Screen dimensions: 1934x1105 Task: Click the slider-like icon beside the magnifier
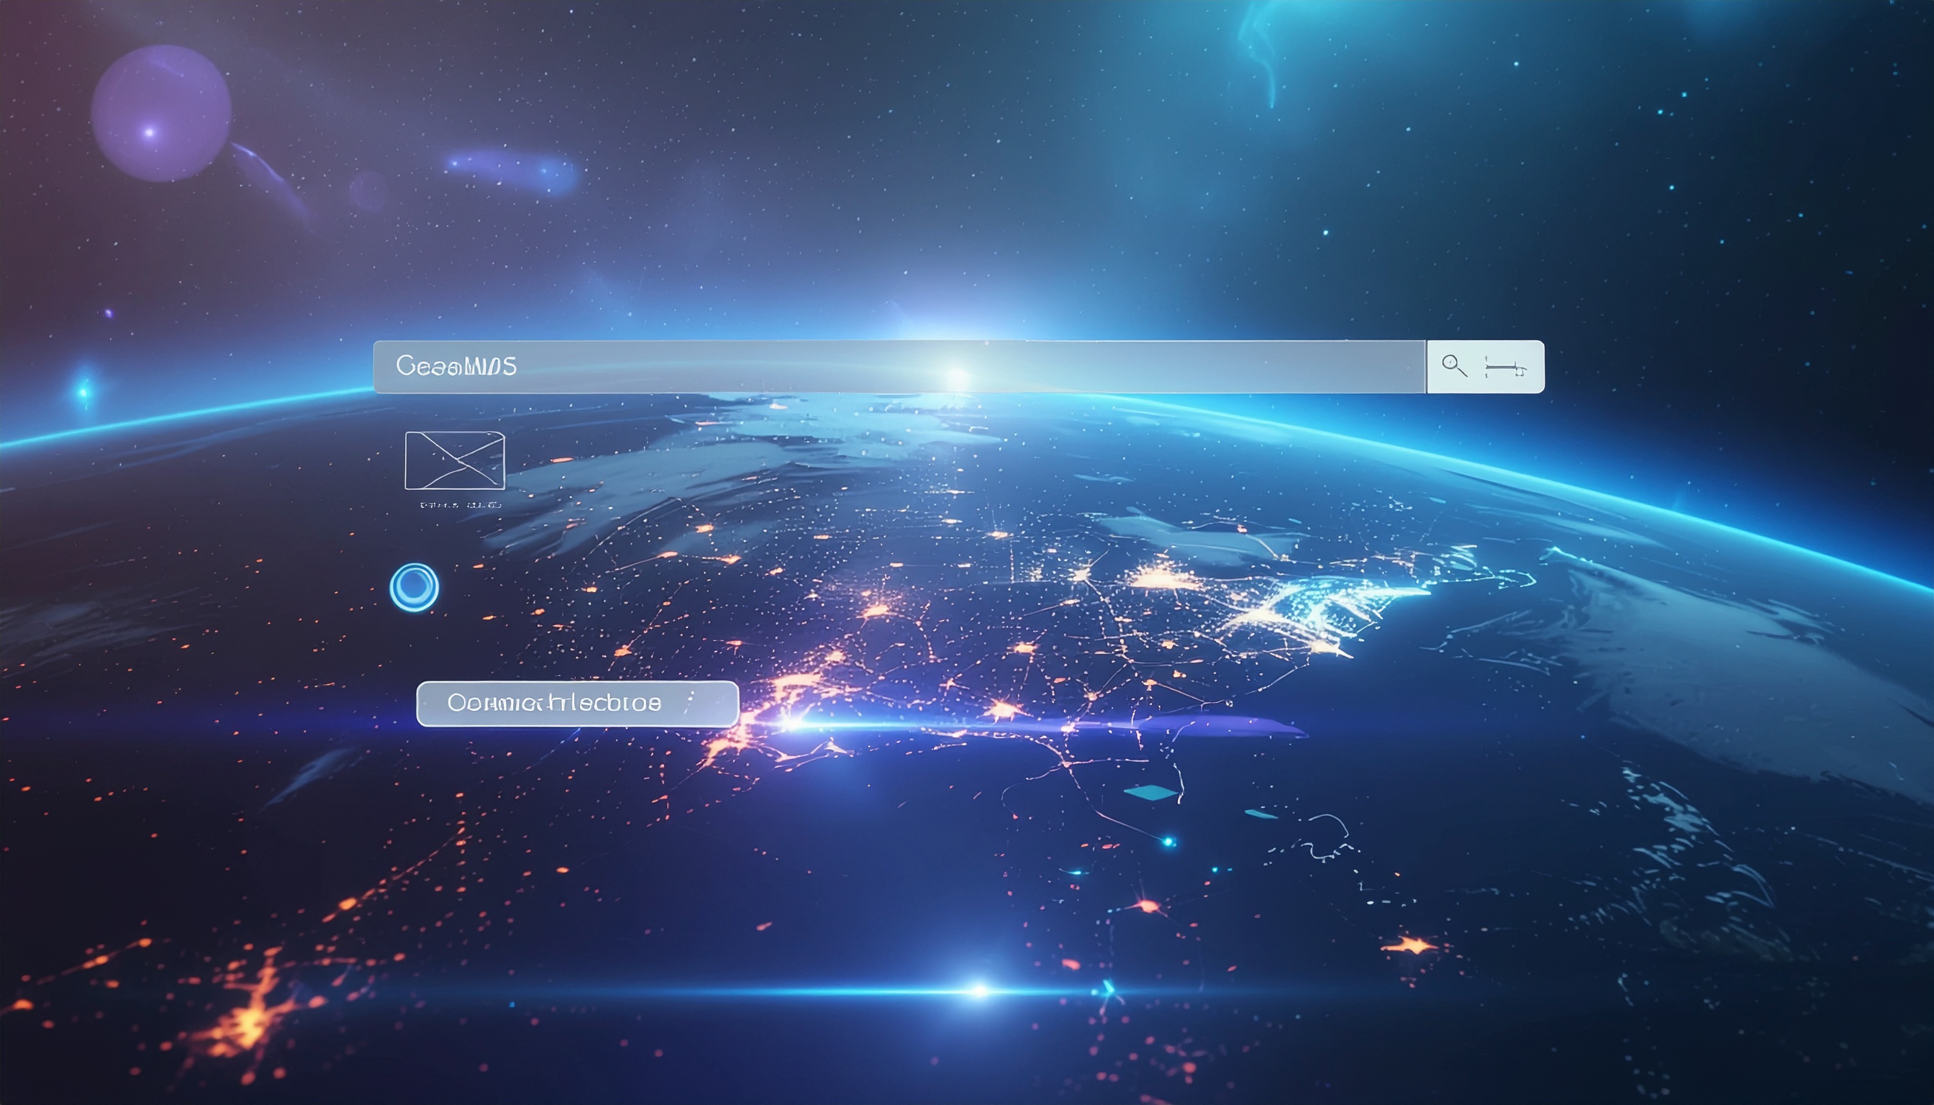(x=1506, y=369)
